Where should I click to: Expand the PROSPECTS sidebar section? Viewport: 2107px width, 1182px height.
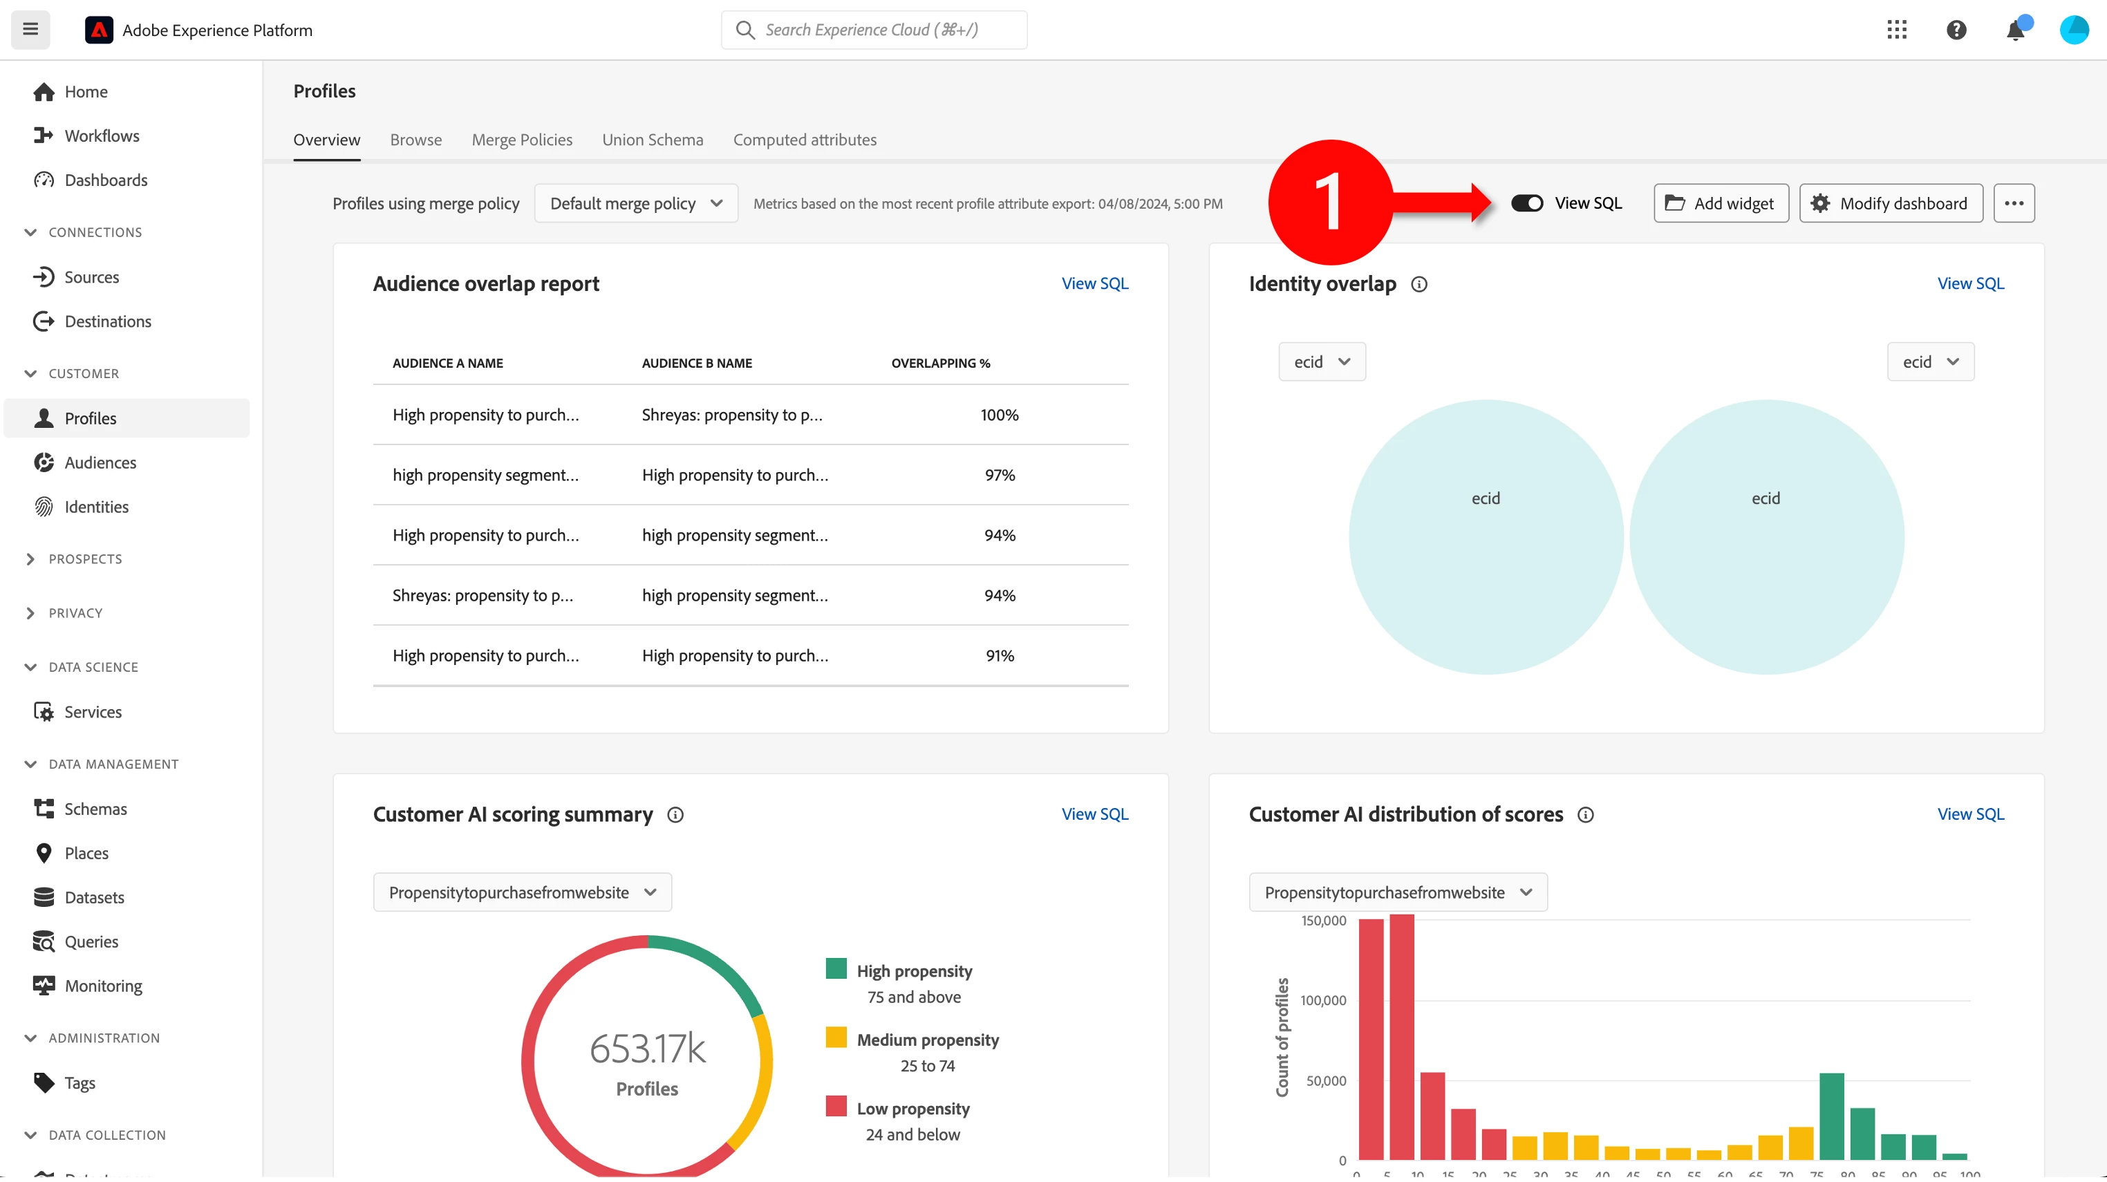31,559
